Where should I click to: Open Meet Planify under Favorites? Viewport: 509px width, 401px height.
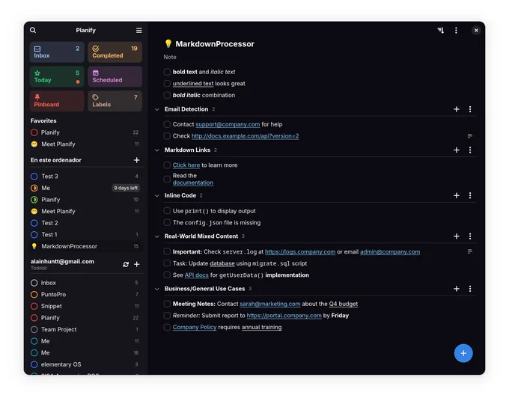point(85,144)
